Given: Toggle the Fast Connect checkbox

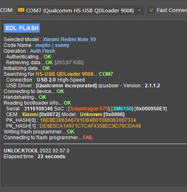Looking at the screenshot, I should pyautogui.click(x=151, y=10).
